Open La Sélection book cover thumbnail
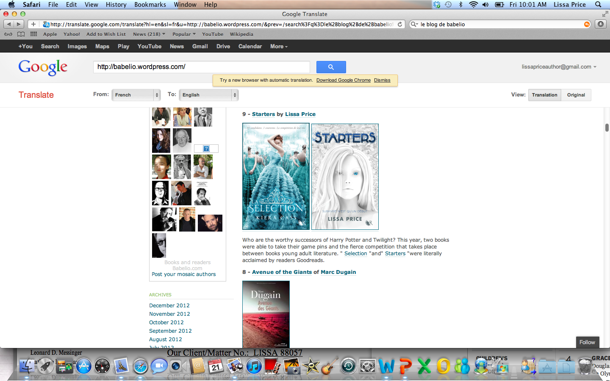Viewport: 610px width, 381px height. tap(276, 177)
